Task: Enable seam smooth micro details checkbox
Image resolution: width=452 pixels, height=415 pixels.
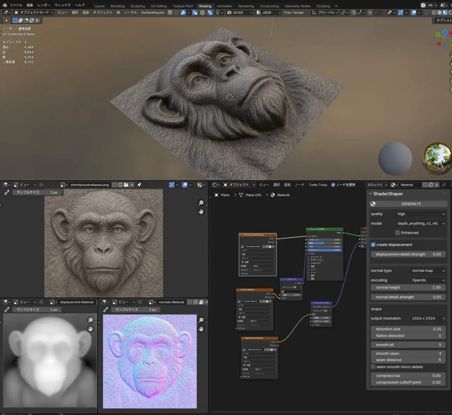Action: tap(373, 367)
